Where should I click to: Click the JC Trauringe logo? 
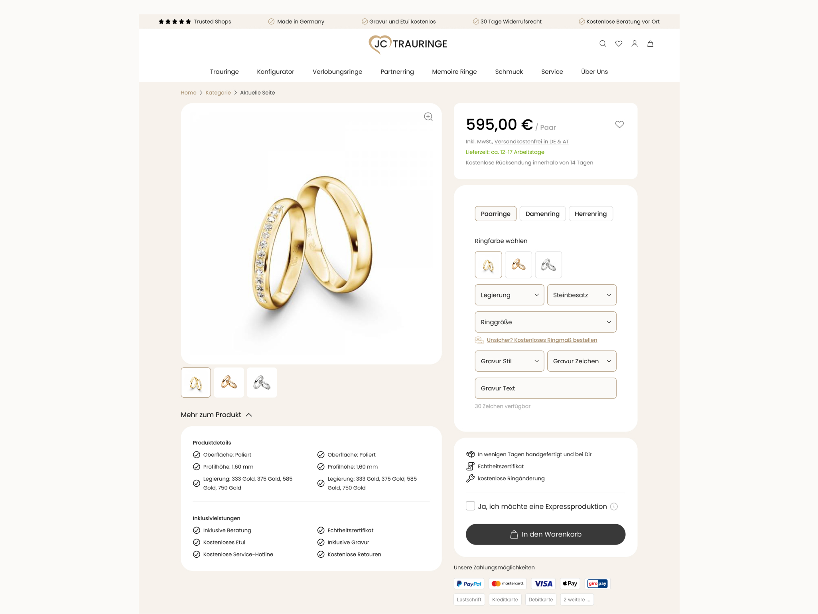point(408,44)
